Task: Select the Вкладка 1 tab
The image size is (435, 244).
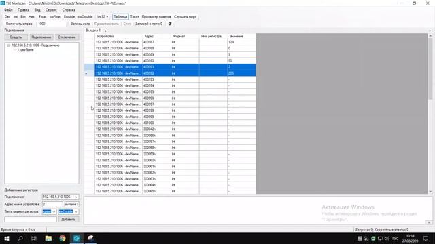Action: pyautogui.click(x=93, y=30)
